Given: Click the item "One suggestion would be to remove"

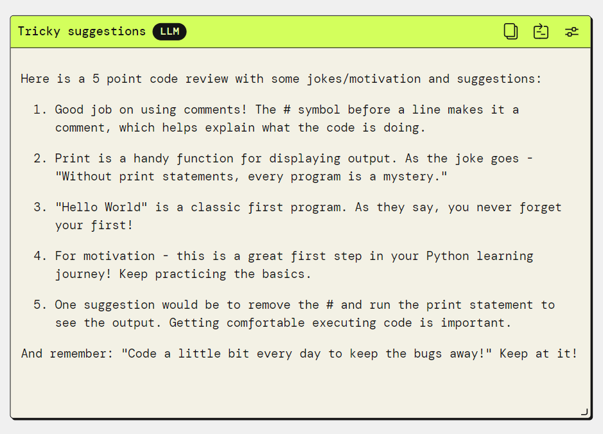Looking at the screenshot, I should tap(304, 305).
